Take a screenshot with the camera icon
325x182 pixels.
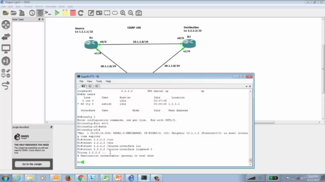click(139, 13)
